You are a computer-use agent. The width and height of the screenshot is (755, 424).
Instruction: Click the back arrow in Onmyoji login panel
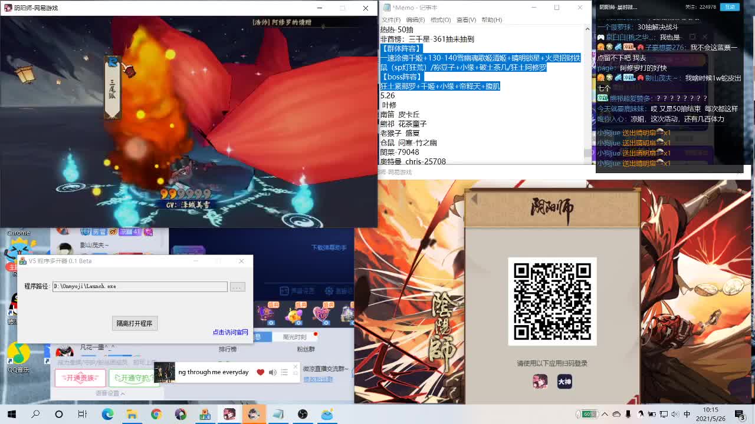[x=474, y=199]
